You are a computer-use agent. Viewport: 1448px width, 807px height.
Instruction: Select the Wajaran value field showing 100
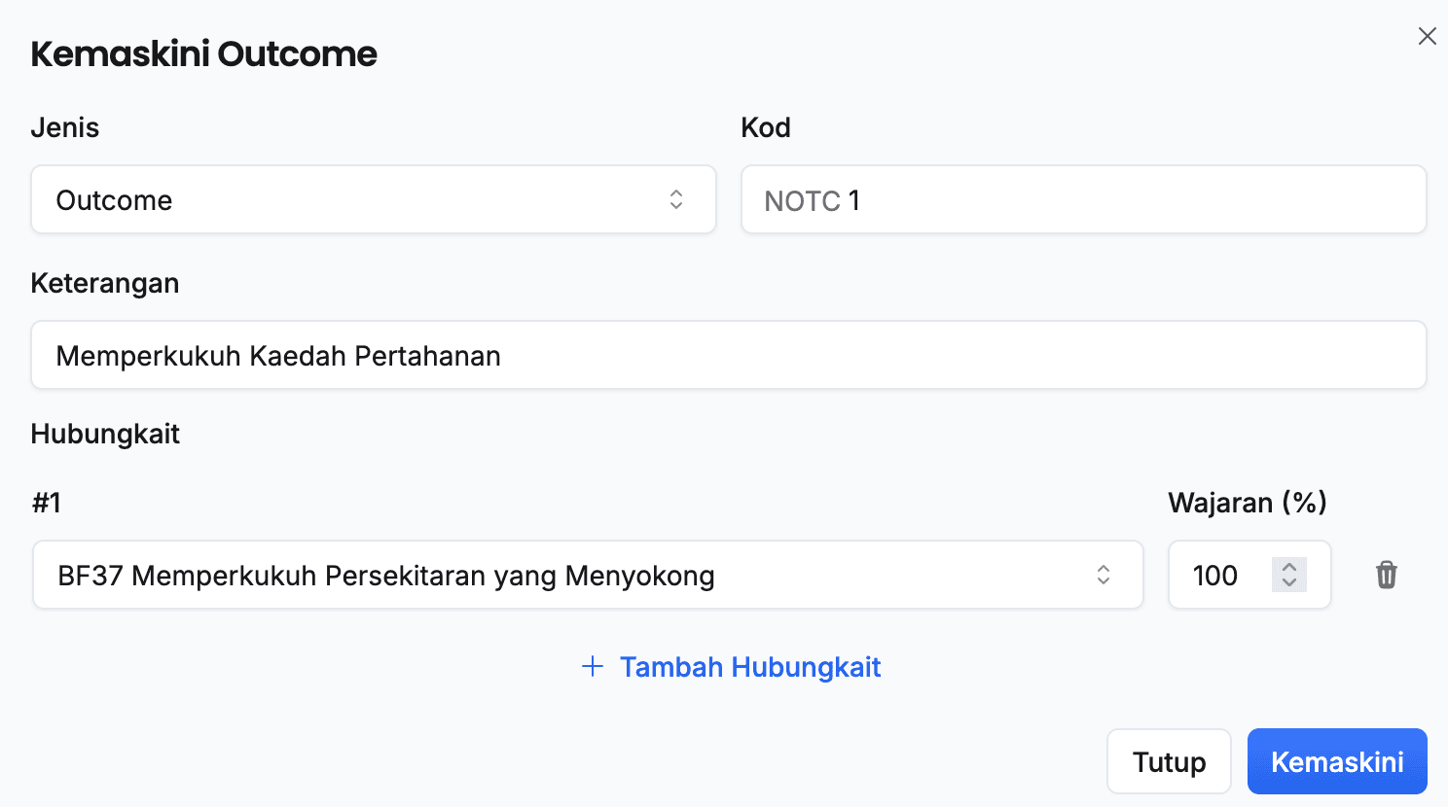[x=1221, y=575]
